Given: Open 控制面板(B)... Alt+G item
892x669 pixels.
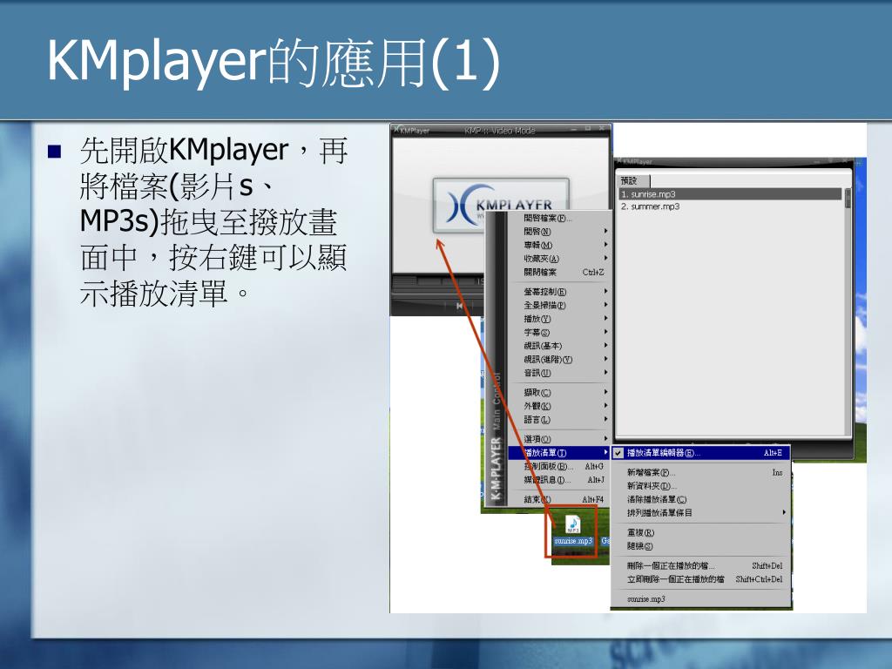Looking at the screenshot, I should click(558, 467).
